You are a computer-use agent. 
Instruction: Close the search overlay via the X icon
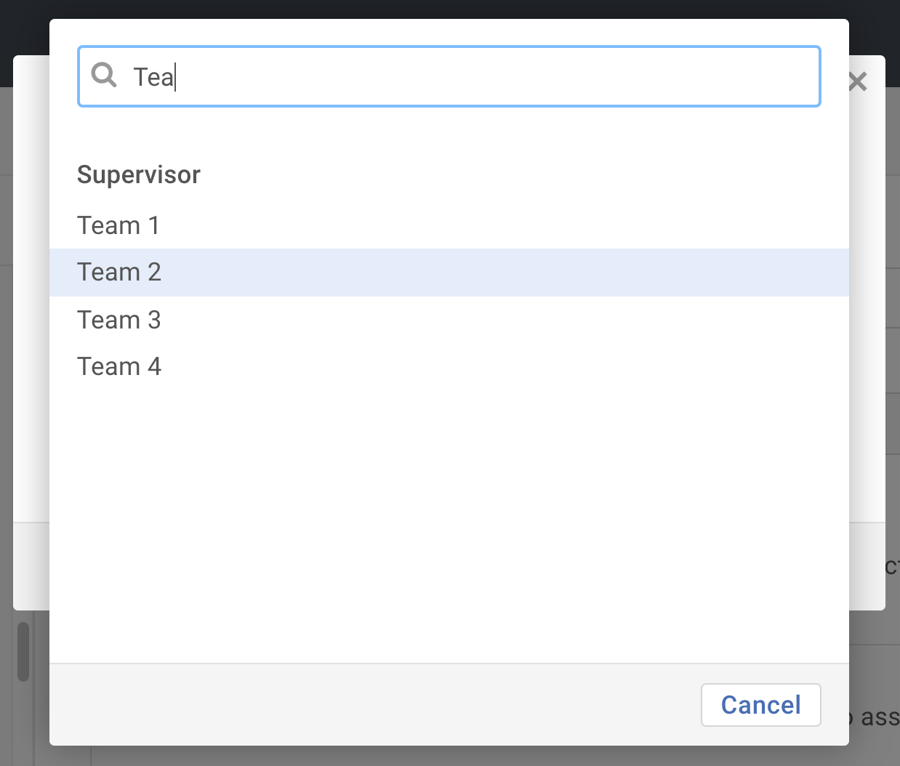click(x=858, y=81)
